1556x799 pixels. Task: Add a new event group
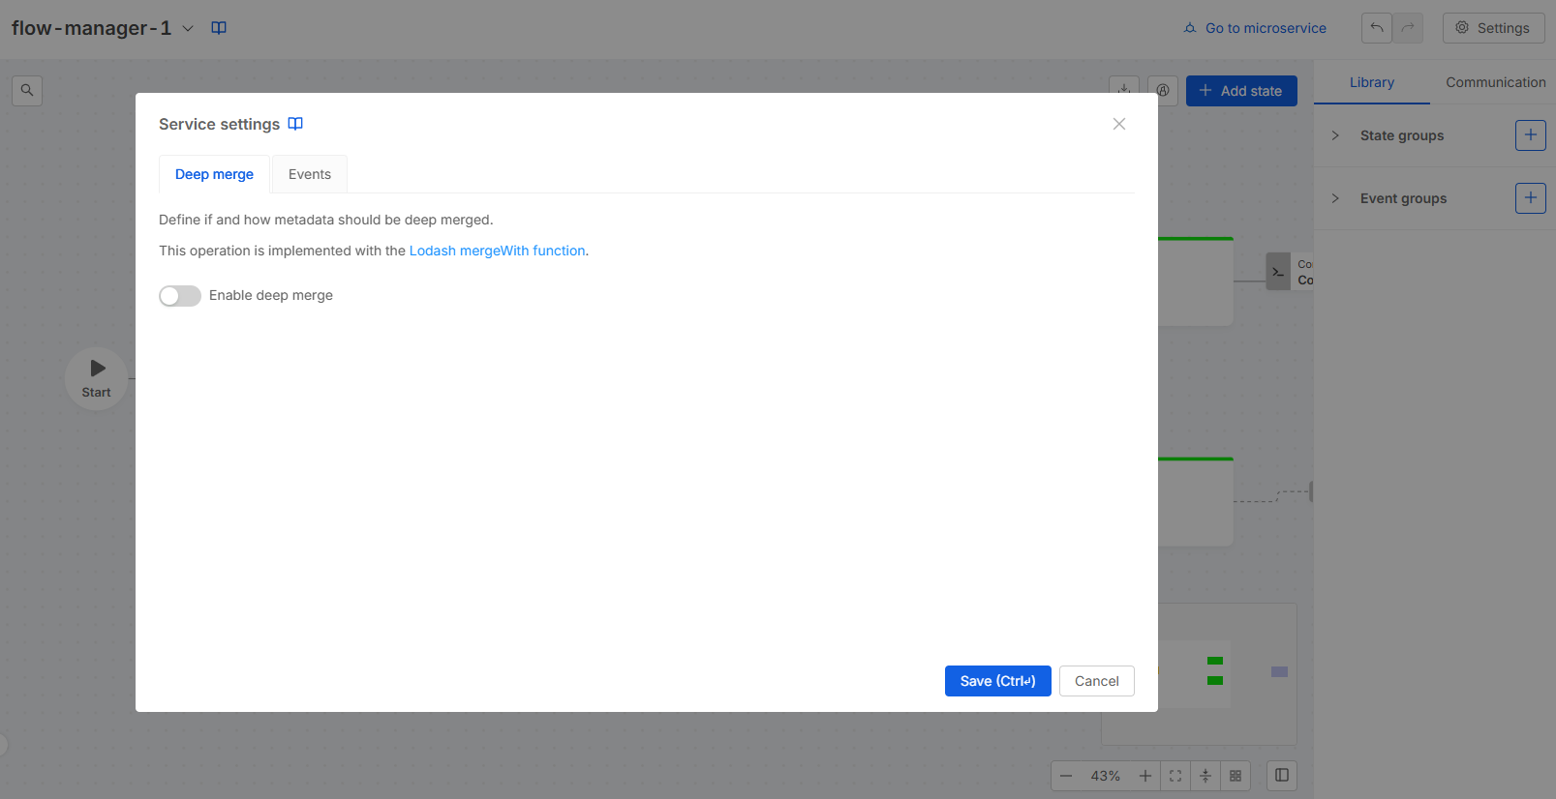(1531, 198)
